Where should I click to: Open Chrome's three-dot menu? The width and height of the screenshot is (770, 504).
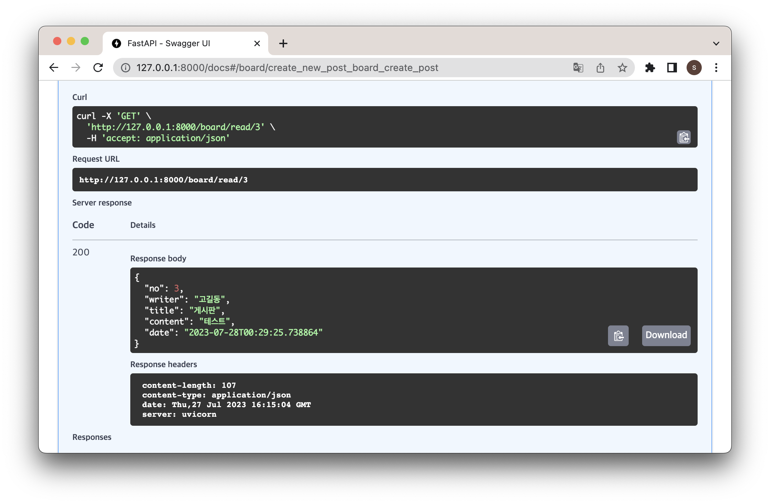pyautogui.click(x=716, y=68)
